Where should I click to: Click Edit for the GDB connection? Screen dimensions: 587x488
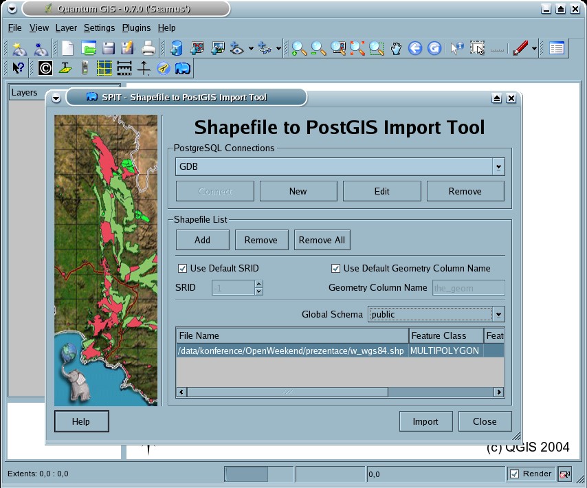pos(382,191)
